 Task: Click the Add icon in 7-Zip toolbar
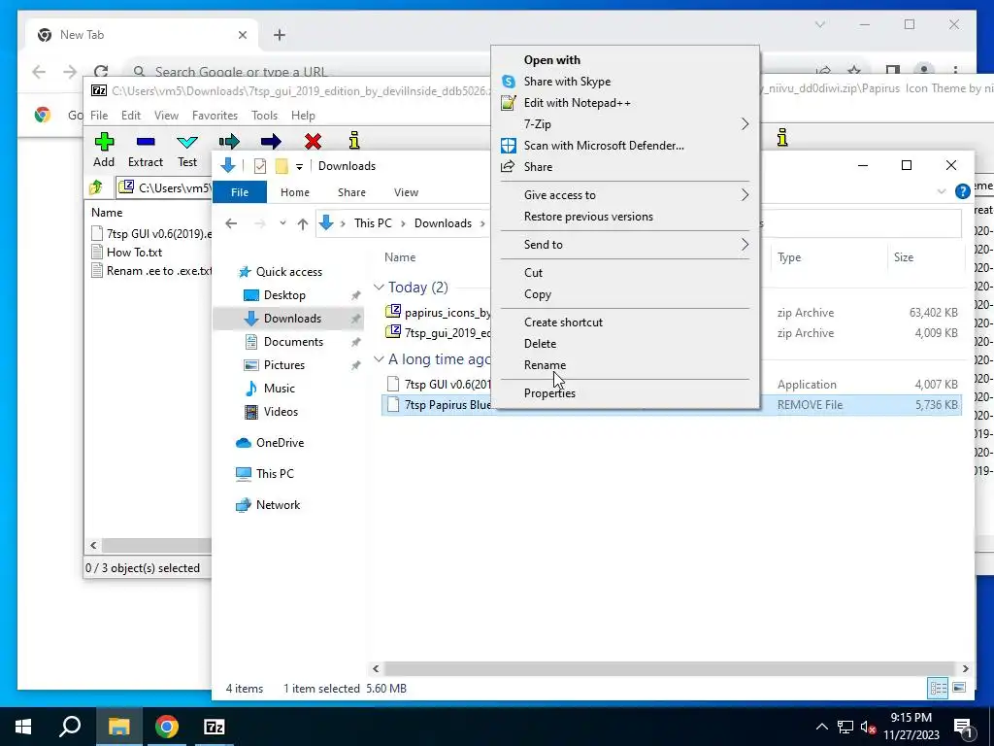tap(104, 142)
